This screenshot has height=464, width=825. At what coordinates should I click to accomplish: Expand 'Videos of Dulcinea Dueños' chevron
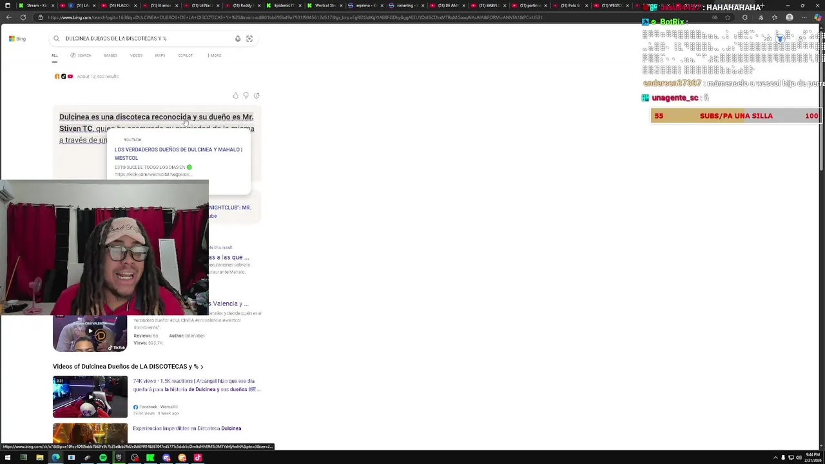[202, 367]
